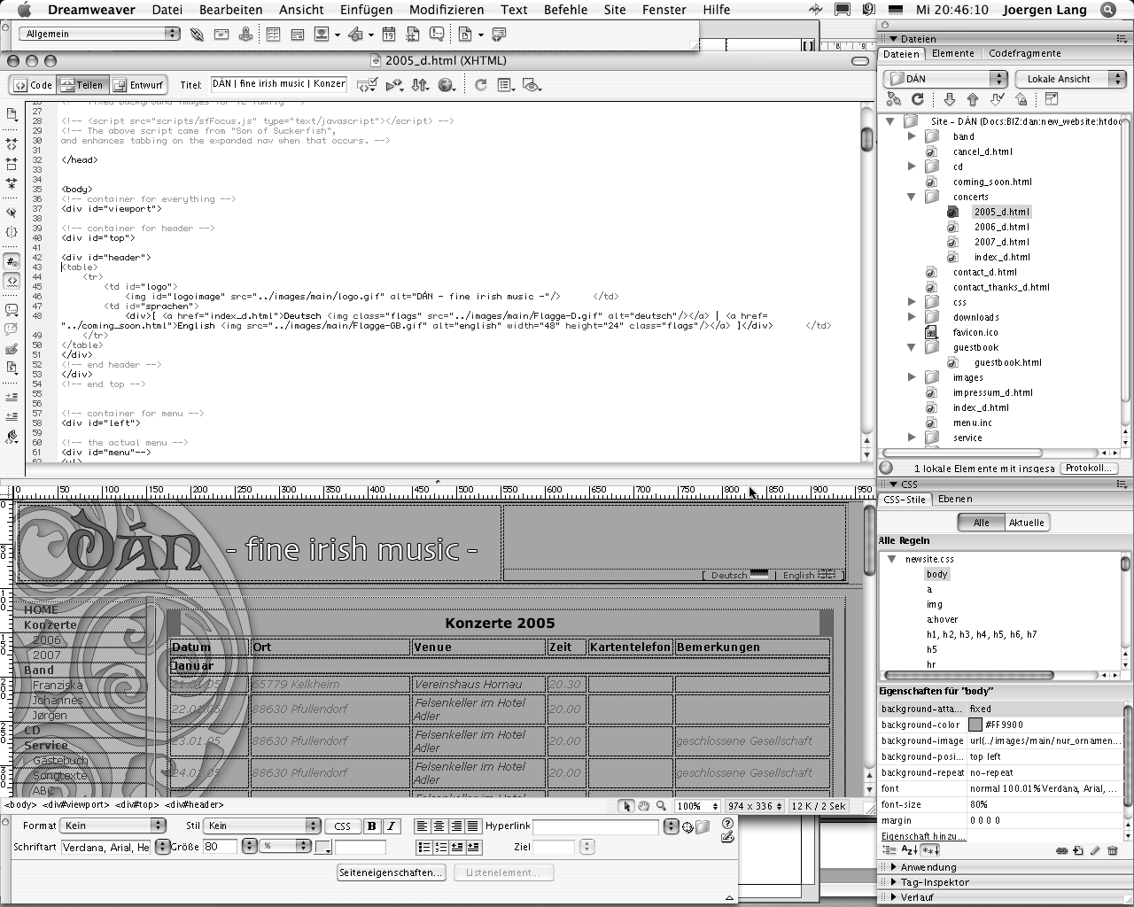Click text color swatch in properties
Screen dimensions: 1134x907
tap(322, 848)
